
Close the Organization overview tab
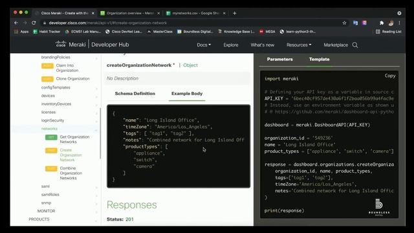coord(158,13)
